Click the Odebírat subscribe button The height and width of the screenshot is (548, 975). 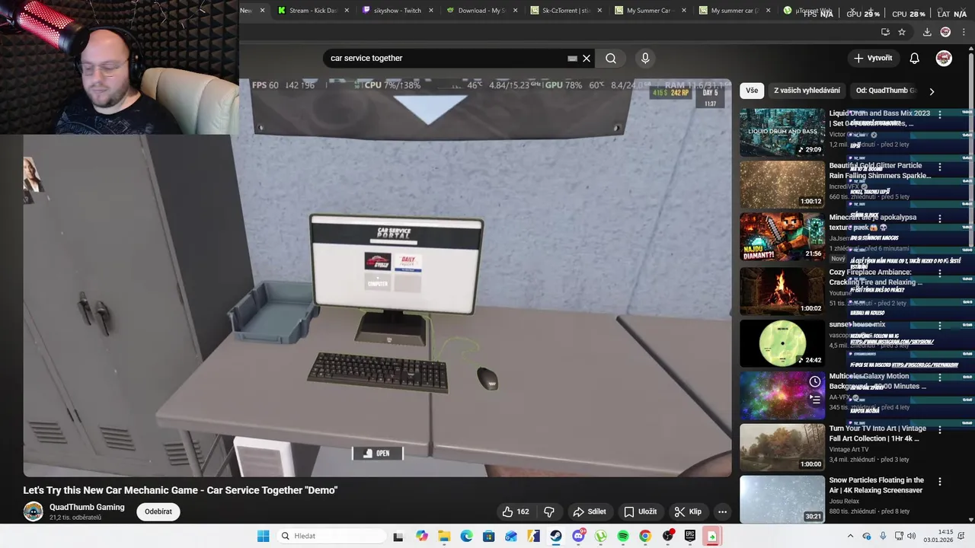point(158,511)
